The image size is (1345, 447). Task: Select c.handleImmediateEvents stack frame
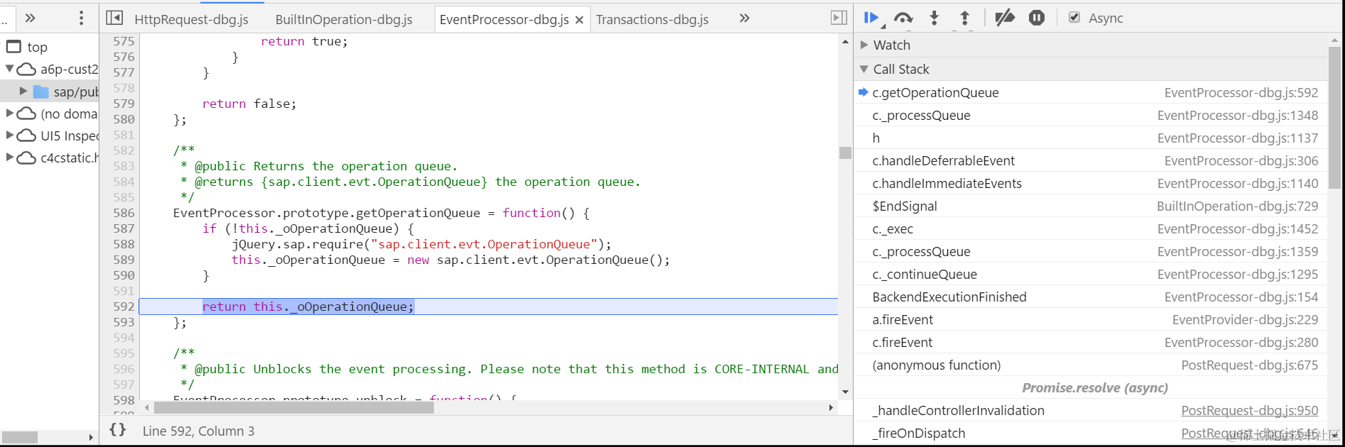coord(1090,183)
